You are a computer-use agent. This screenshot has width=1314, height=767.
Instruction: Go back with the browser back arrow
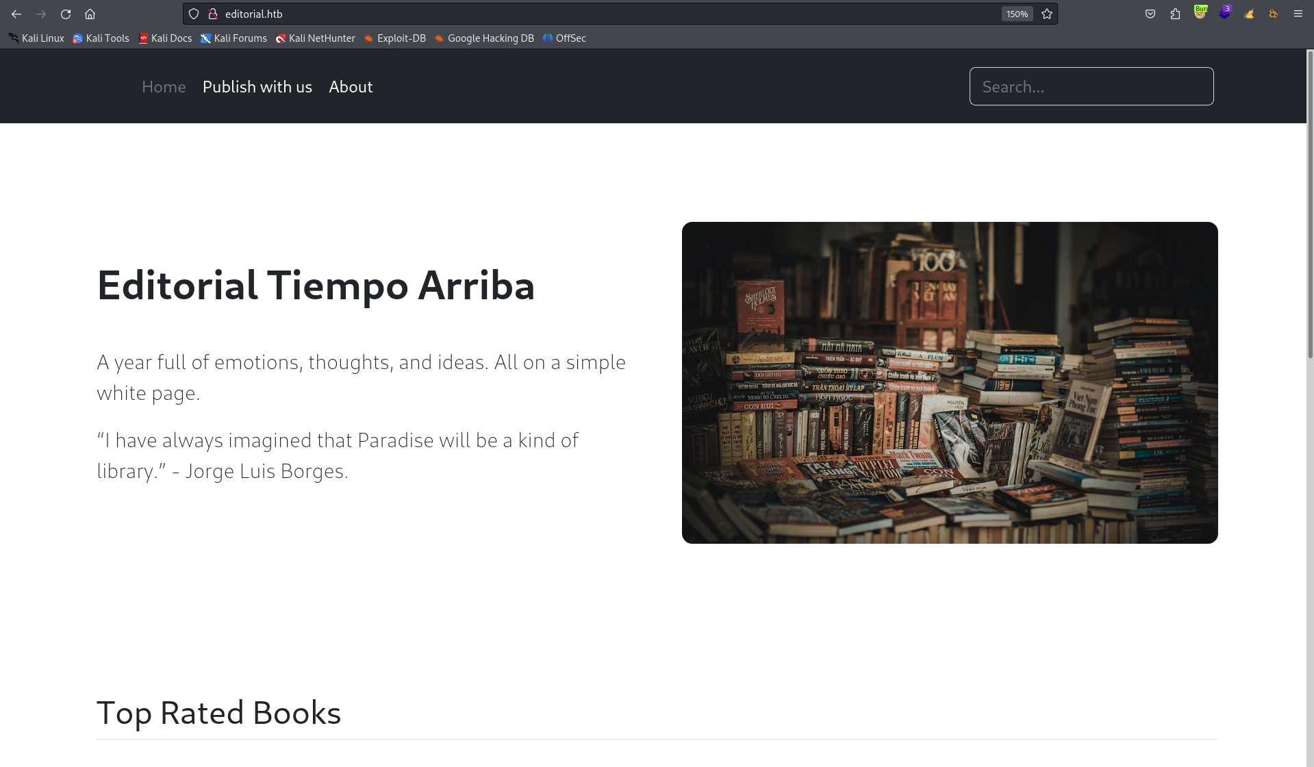[16, 14]
